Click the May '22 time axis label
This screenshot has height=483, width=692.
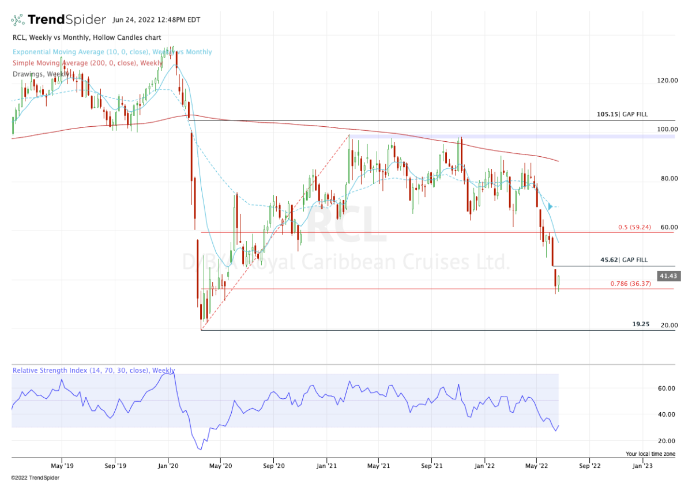click(536, 463)
